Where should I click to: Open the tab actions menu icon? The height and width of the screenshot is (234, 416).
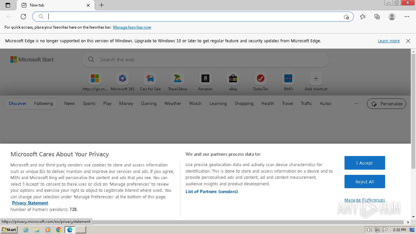(x=8, y=5)
